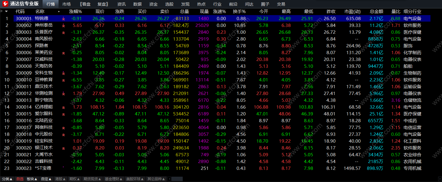Open the 资金 funds menu
This screenshot has width=442, height=182.
click(153, 4)
